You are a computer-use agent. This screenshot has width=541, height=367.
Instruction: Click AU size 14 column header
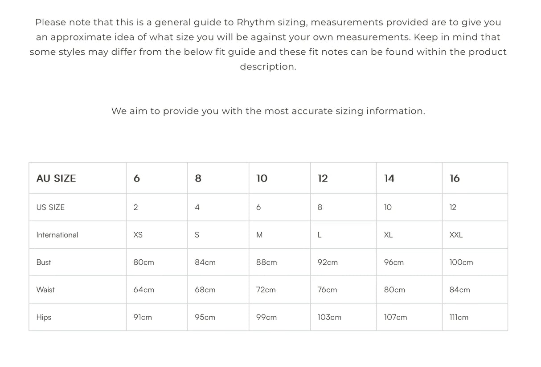[389, 178]
